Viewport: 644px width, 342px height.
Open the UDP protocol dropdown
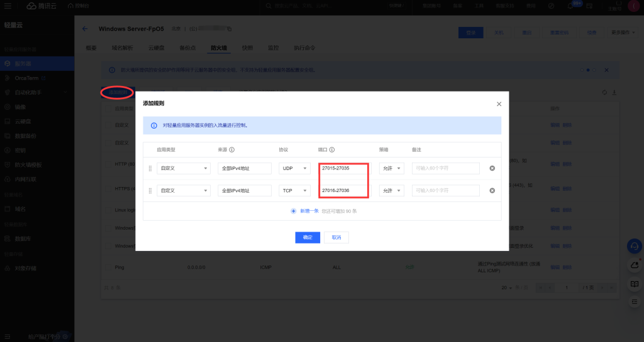pos(294,168)
